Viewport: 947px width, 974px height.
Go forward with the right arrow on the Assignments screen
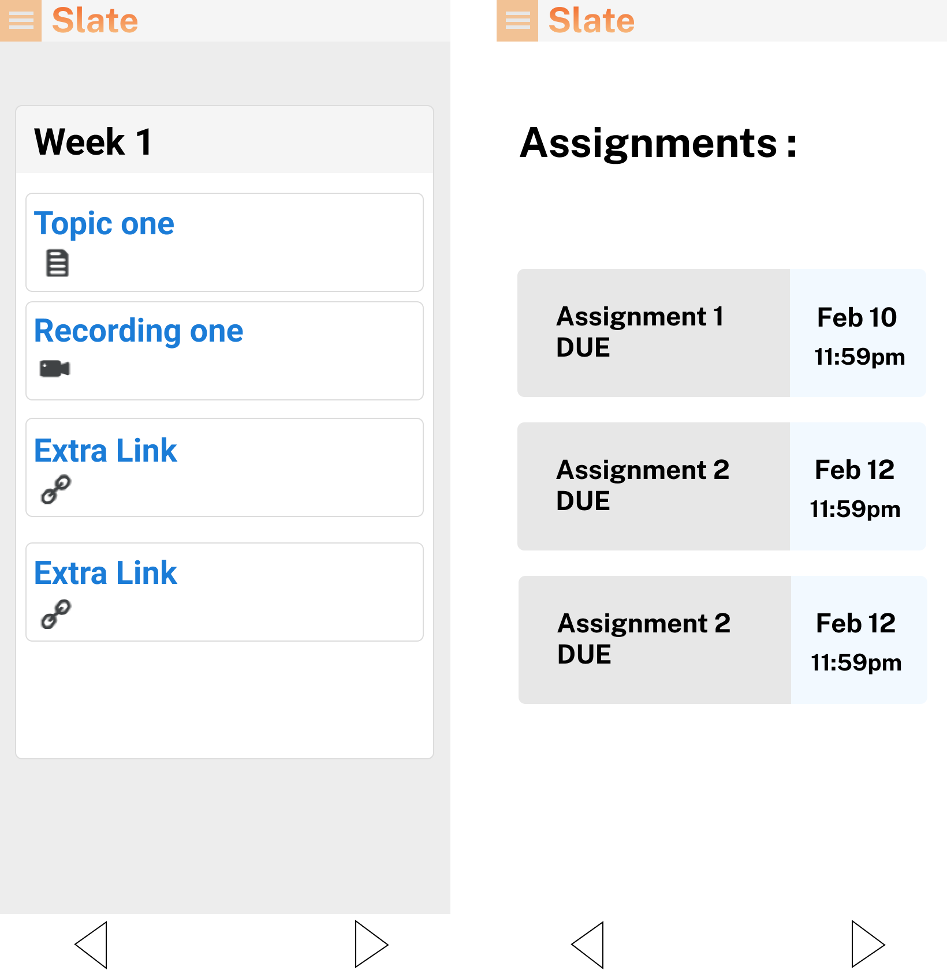tap(868, 944)
